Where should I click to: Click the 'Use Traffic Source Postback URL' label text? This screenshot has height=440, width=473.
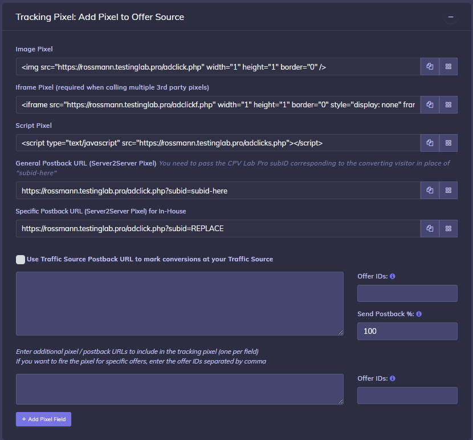tap(150, 259)
